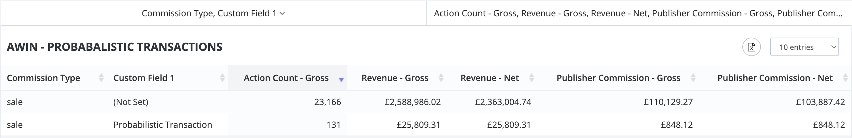This screenshot has height=138, width=852.
Task: Click the £103,887.42 net commission value
Action: coord(820,102)
